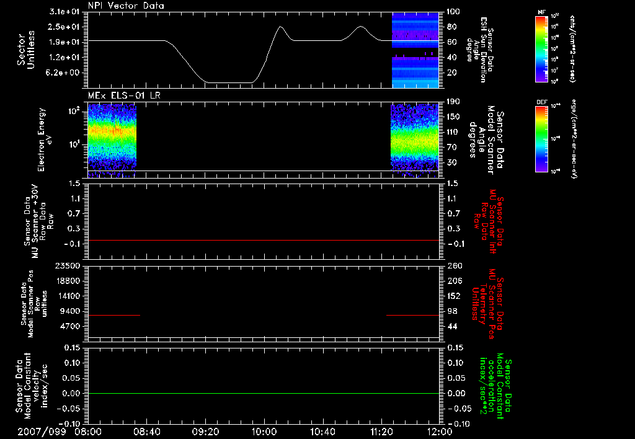Click the 110 scanner angle tick
Image resolution: width=635 pixels, height=439 pixels.
pos(453,132)
